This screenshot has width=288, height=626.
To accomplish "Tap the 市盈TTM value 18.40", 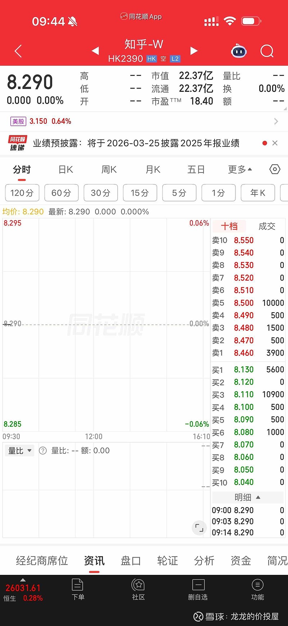I will pyautogui.click(x=202, y=101).
